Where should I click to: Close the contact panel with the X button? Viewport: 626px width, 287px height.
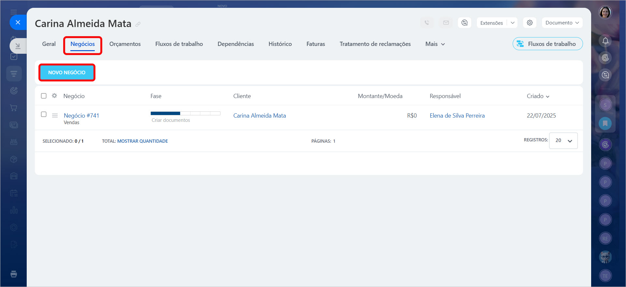[x=18, y=22]
